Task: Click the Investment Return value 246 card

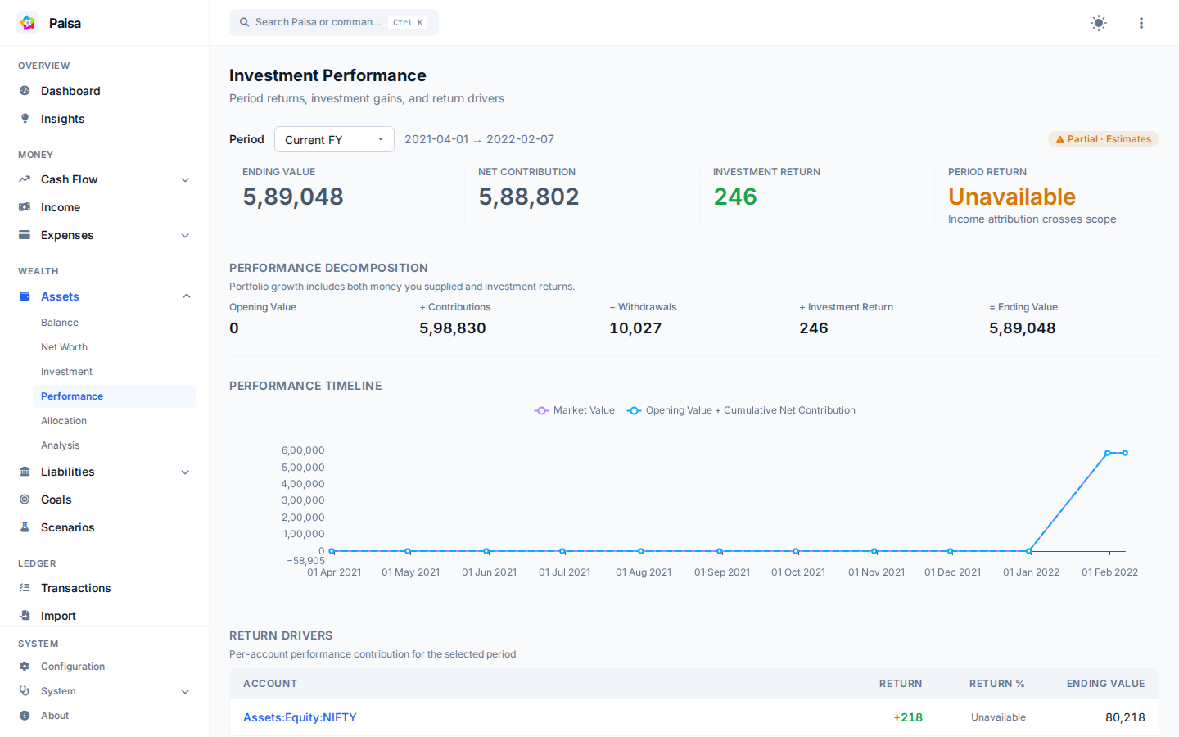Action: pyautogui.click(x=735, y=197)
